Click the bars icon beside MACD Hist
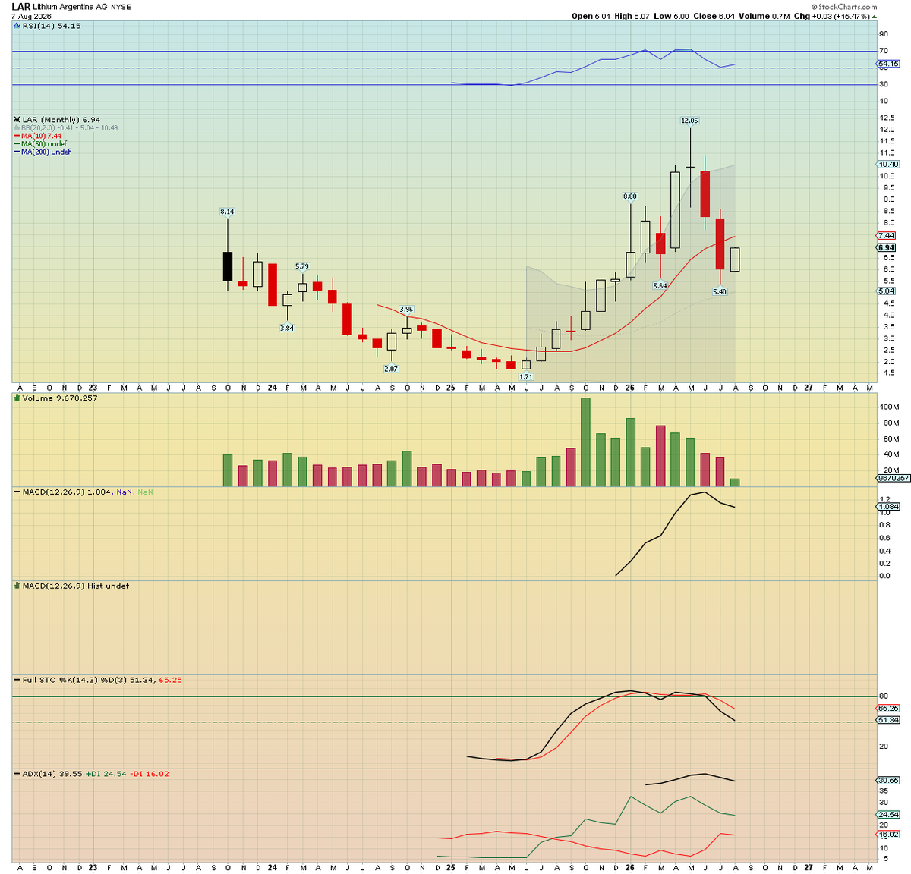The image size is (911, 874). coord(17,586)
